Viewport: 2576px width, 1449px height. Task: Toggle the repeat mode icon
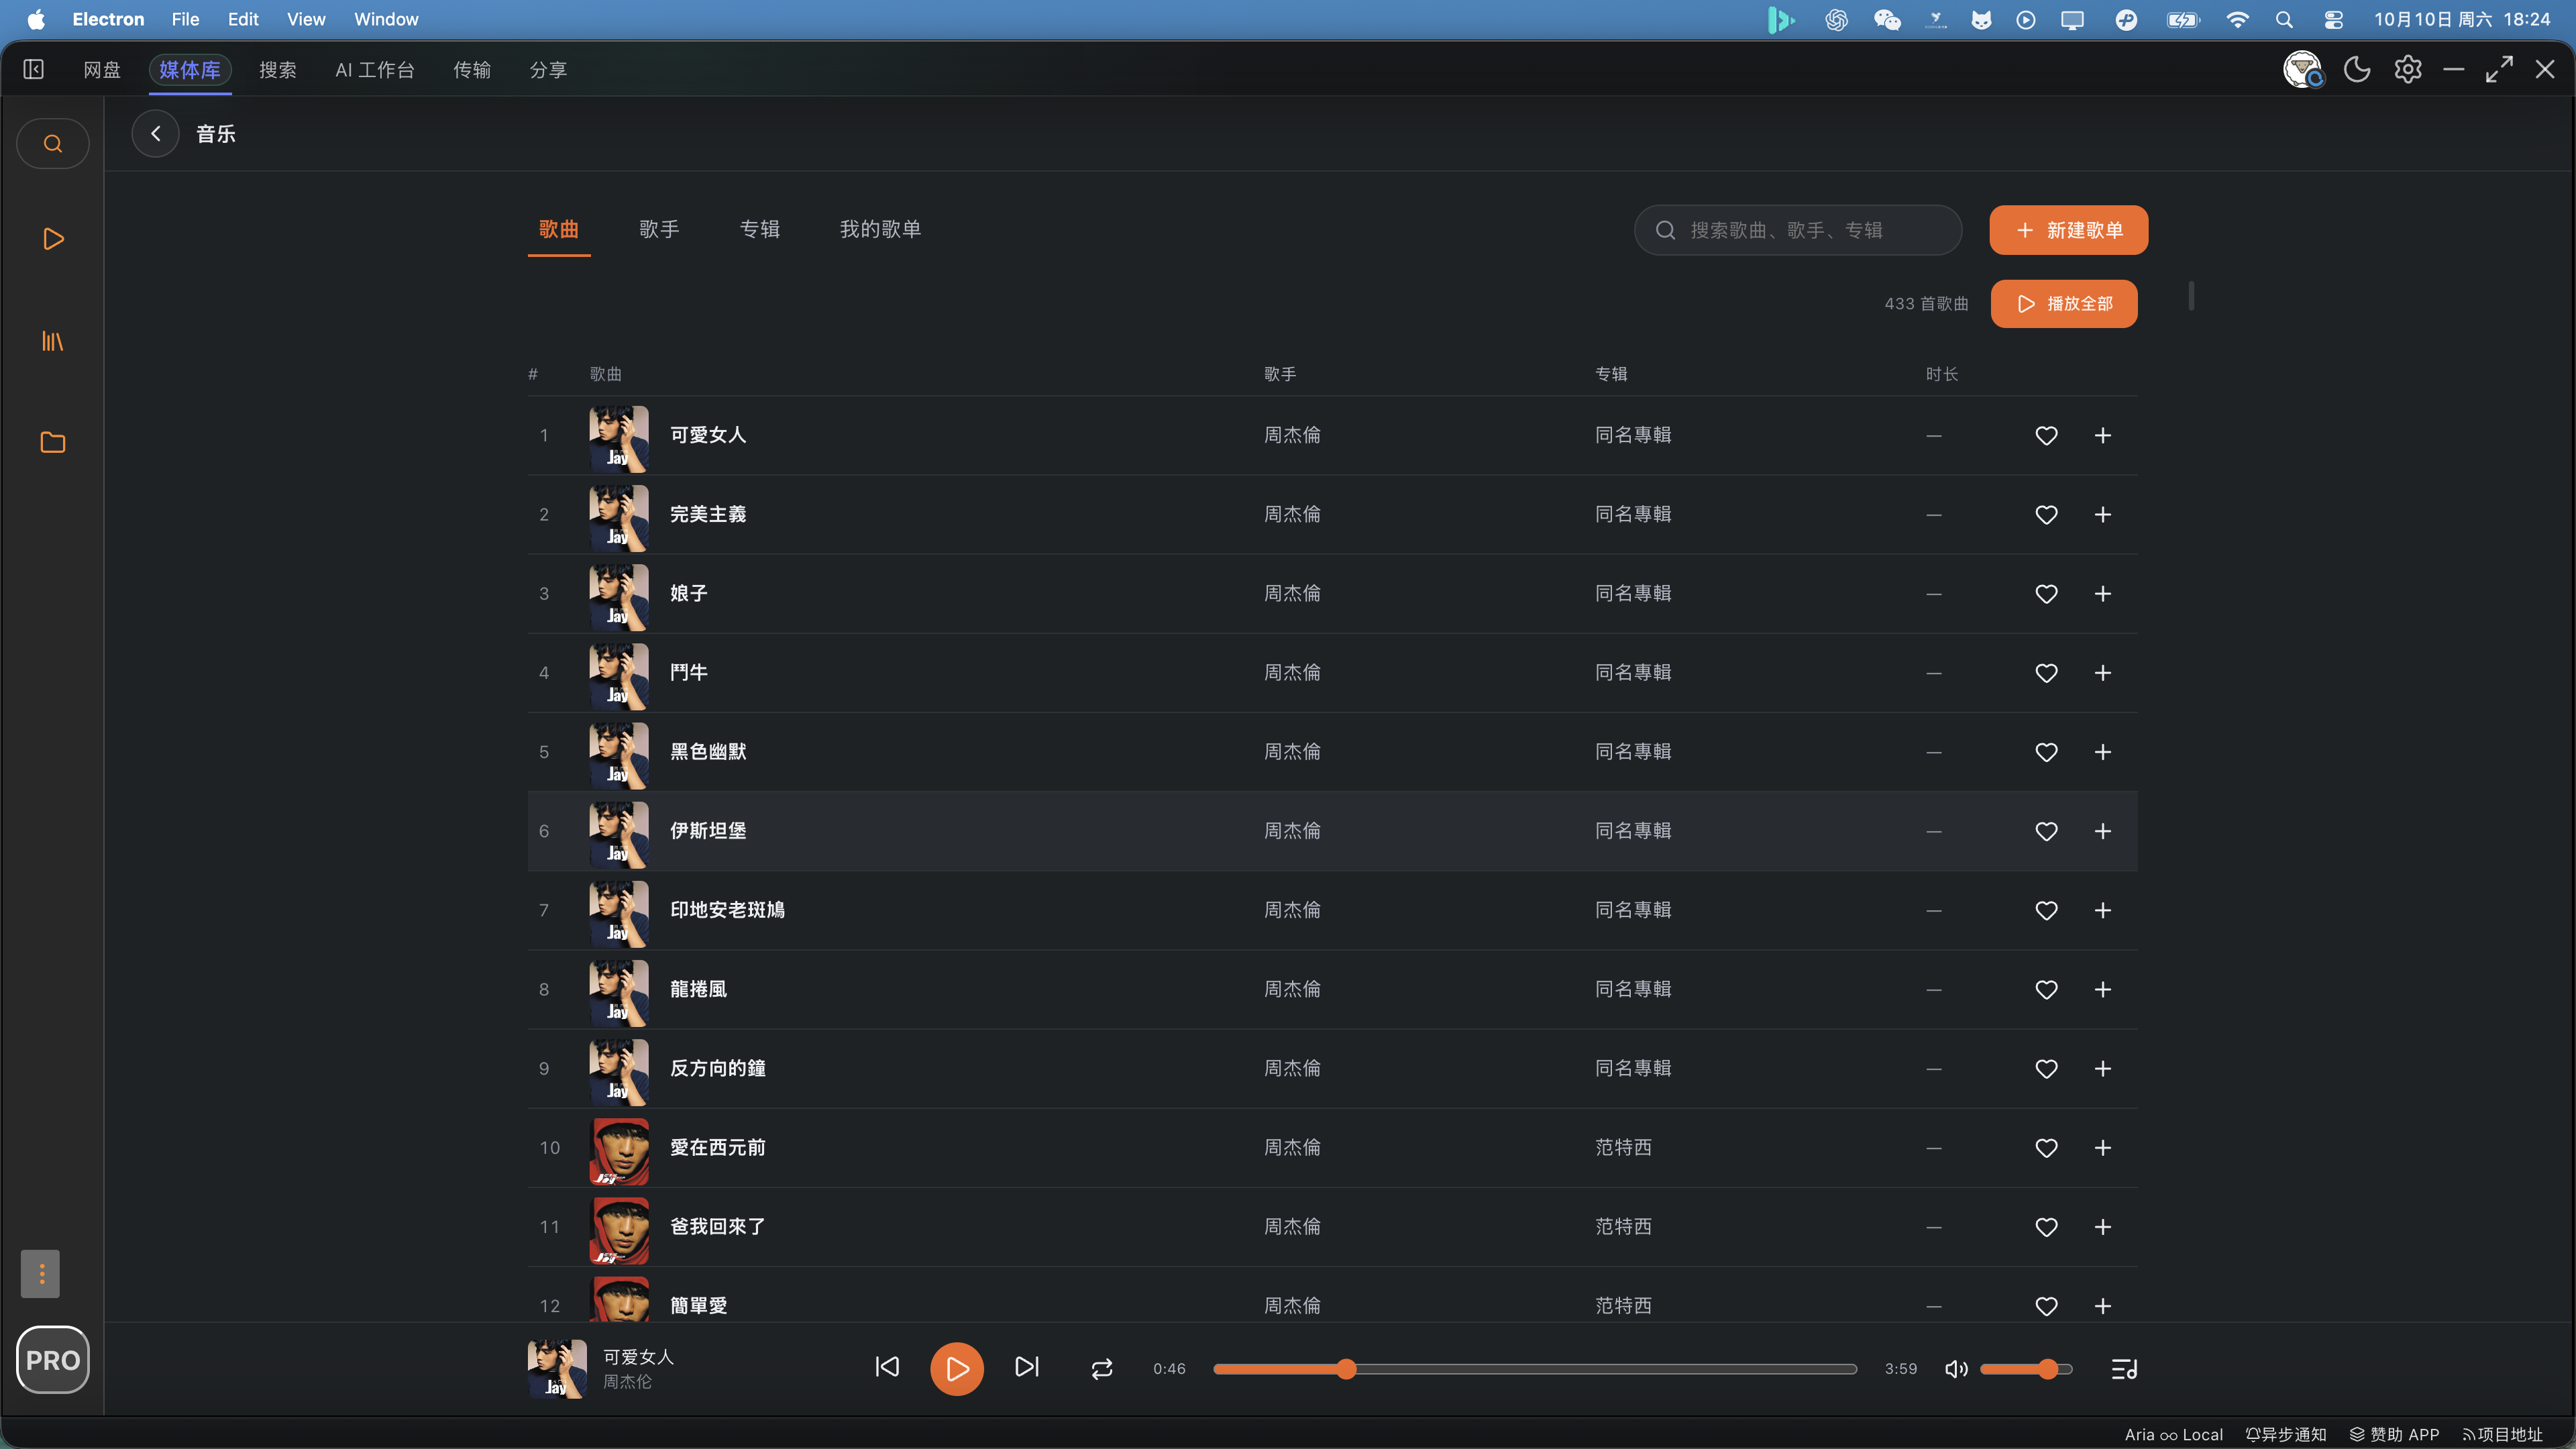pyautogui.click(x=1102, y=1369)
